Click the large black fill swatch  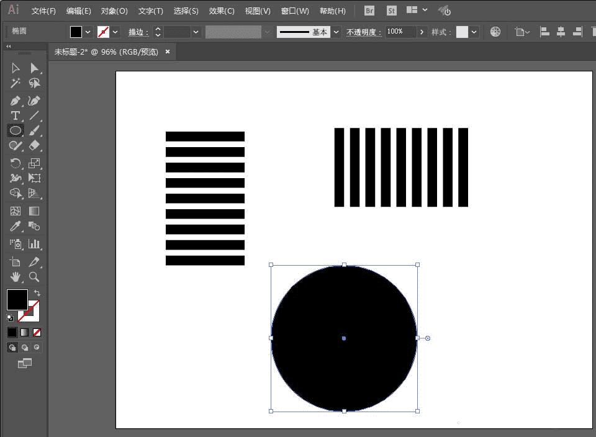click(17, 299)
